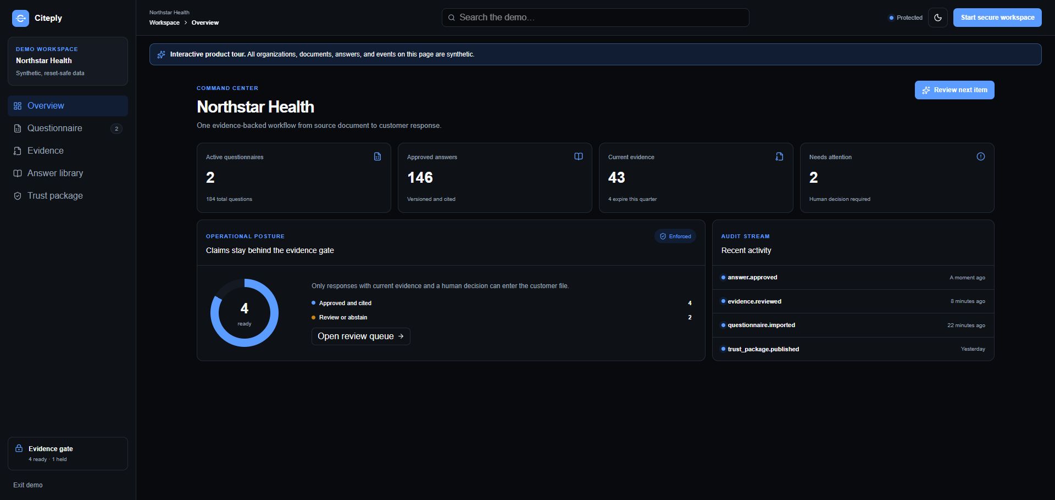The width and height of the screenshot is (1055, 500).
Task: Click the Evidence gate lock icon
Action: (x=19, y=448)
